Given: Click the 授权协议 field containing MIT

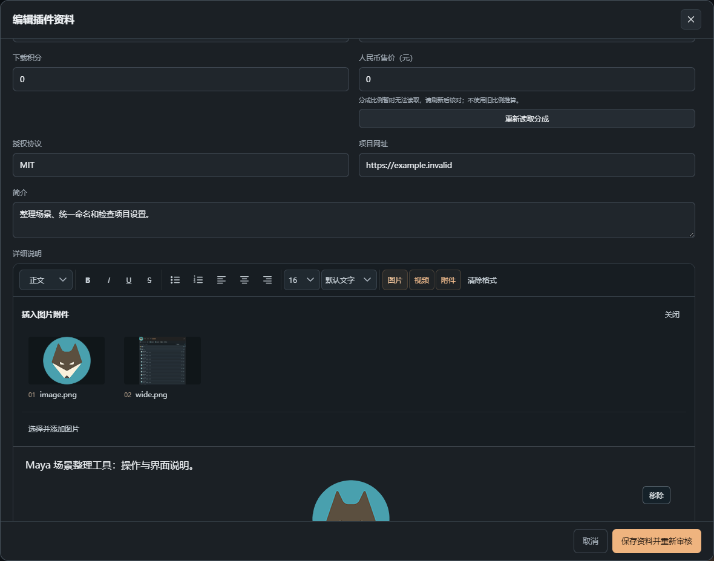Looking at the screenshot, I should click(x=181, y=165).
